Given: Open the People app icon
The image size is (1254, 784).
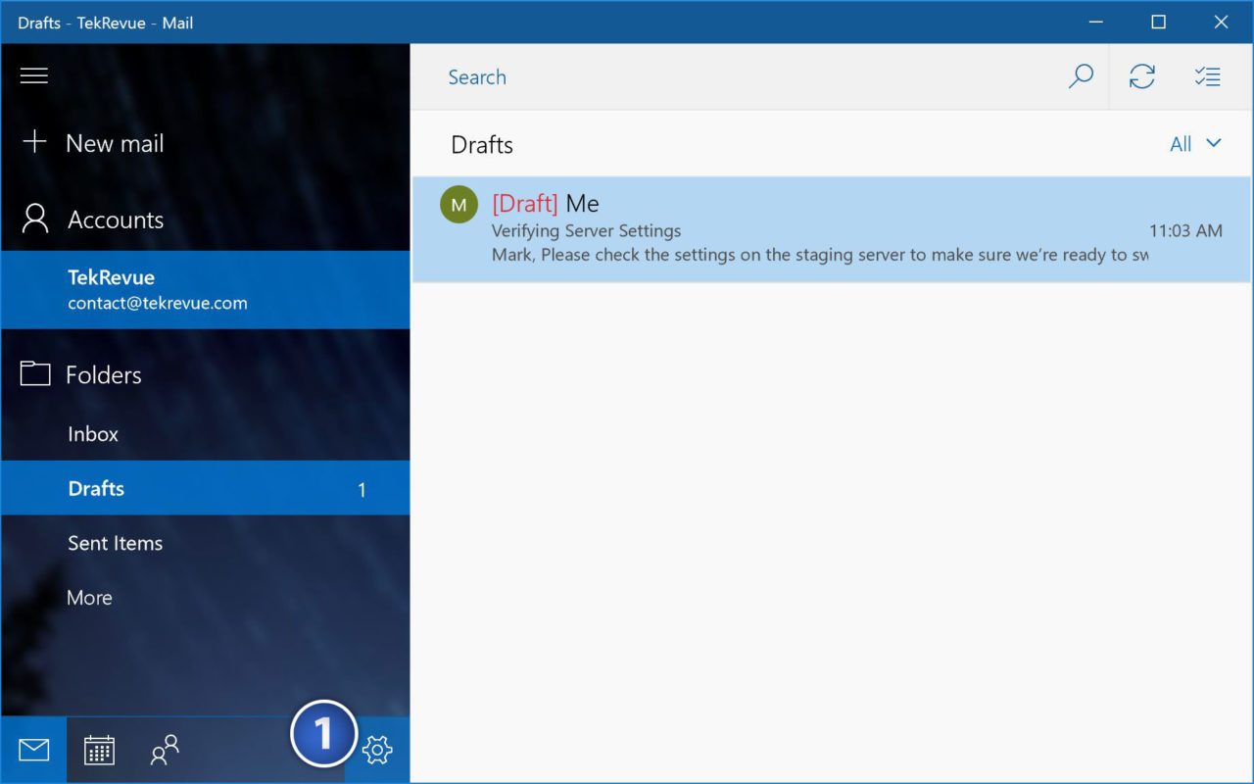Looking at the screenshot, I should point(163,750).
